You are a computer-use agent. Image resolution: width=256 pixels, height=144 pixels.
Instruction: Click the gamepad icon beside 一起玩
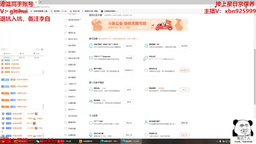click(66, 26)
